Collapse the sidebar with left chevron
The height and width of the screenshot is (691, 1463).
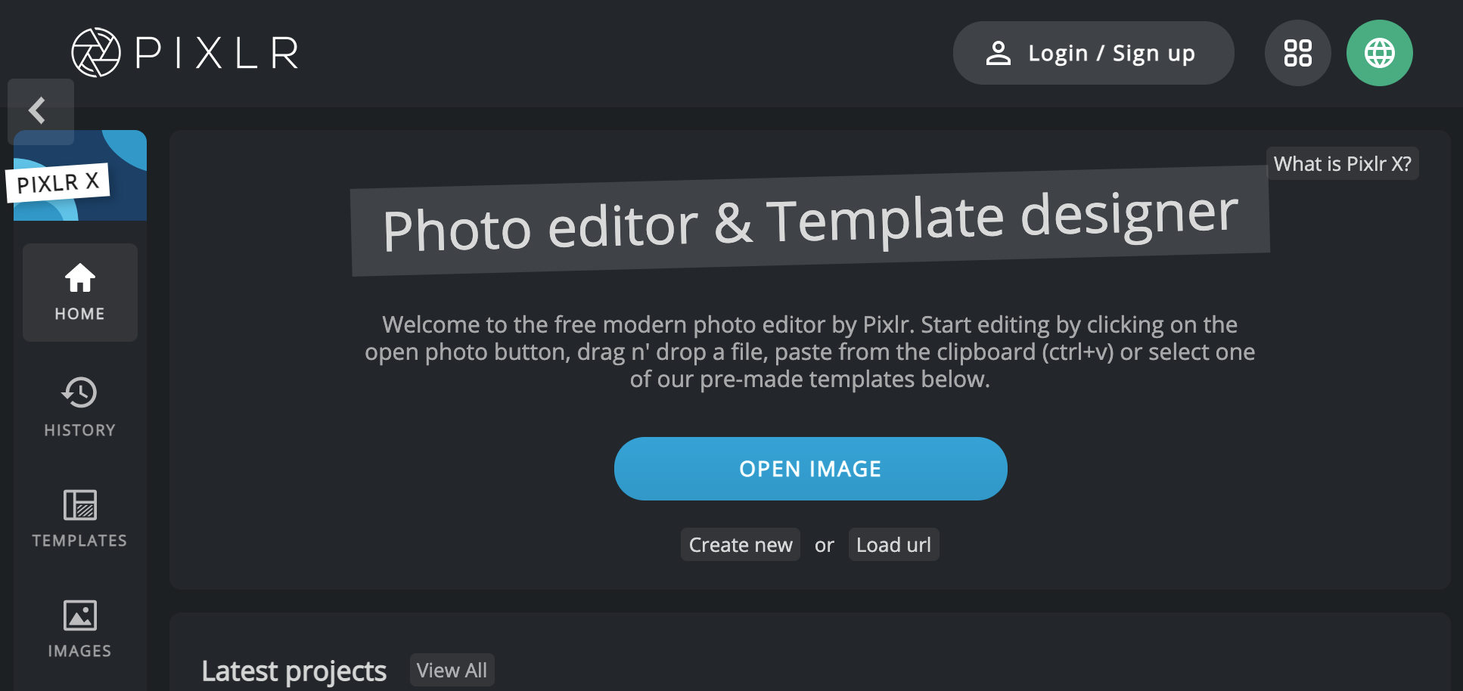pos(38,110)
